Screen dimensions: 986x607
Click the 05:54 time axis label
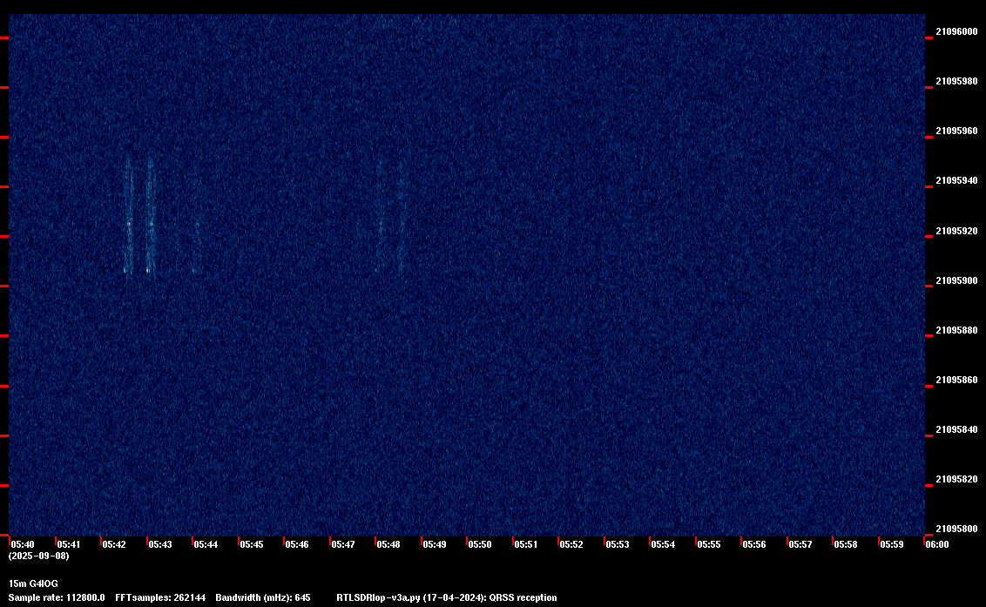(x=663, y=544)
